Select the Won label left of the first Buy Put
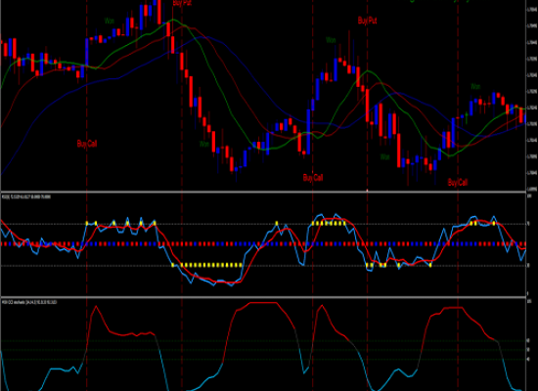 click(x=110, y=21)
